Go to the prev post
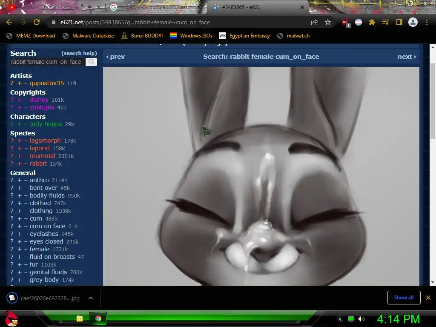Image resolution: width=436 pixels, height=327 pixels. pyautogui.click(x=115, y=57)
